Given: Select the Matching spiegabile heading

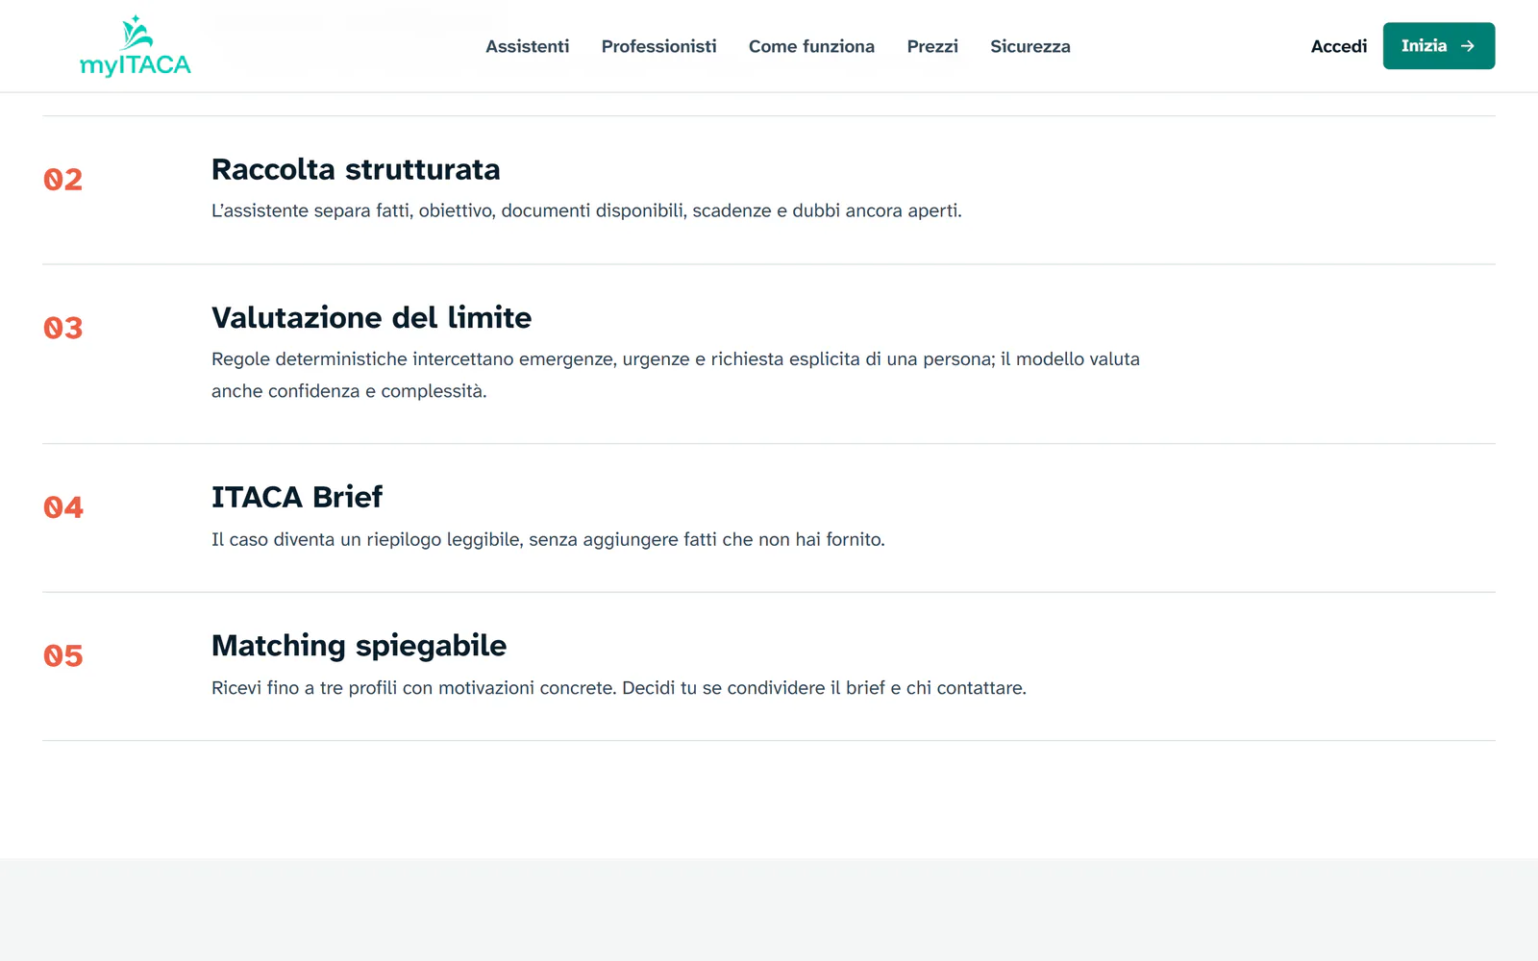Looking at the screenshot, I should 359,646.
